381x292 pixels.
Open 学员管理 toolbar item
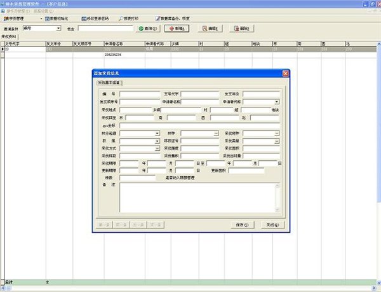click(x=14, y=18)
